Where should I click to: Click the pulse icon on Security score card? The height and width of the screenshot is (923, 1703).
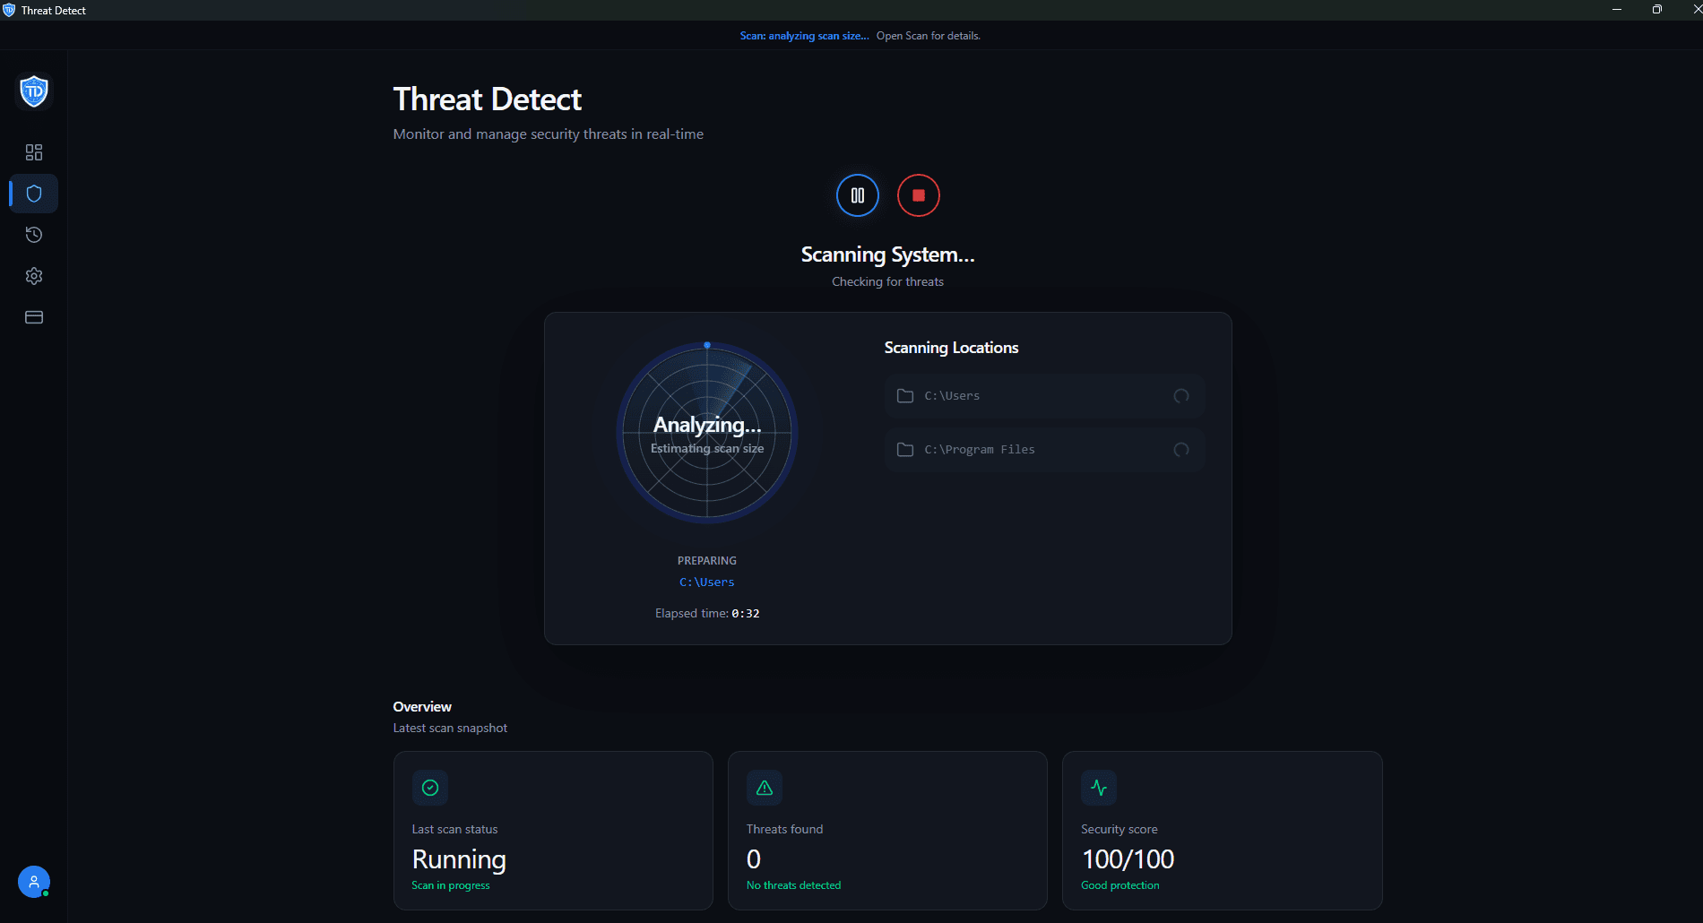coord(1099,788)
